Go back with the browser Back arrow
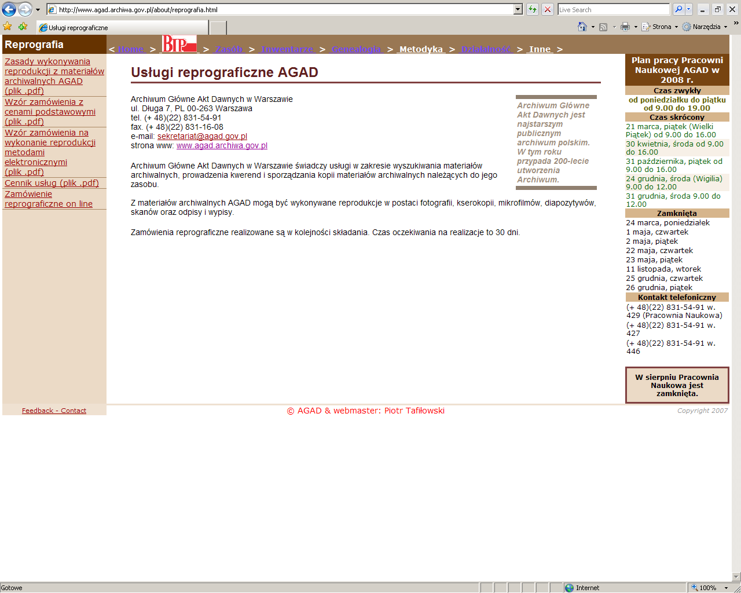 click(x=9, y=9)
